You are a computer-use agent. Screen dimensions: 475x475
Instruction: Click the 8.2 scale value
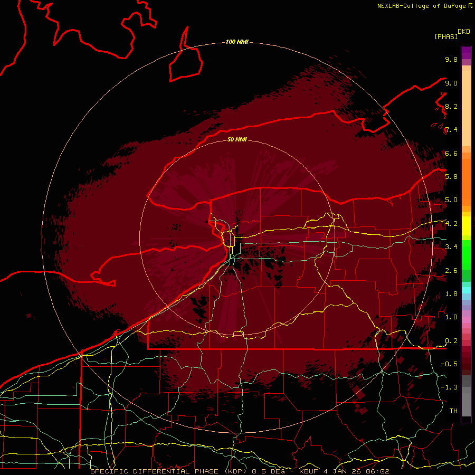tap(451, 106)
